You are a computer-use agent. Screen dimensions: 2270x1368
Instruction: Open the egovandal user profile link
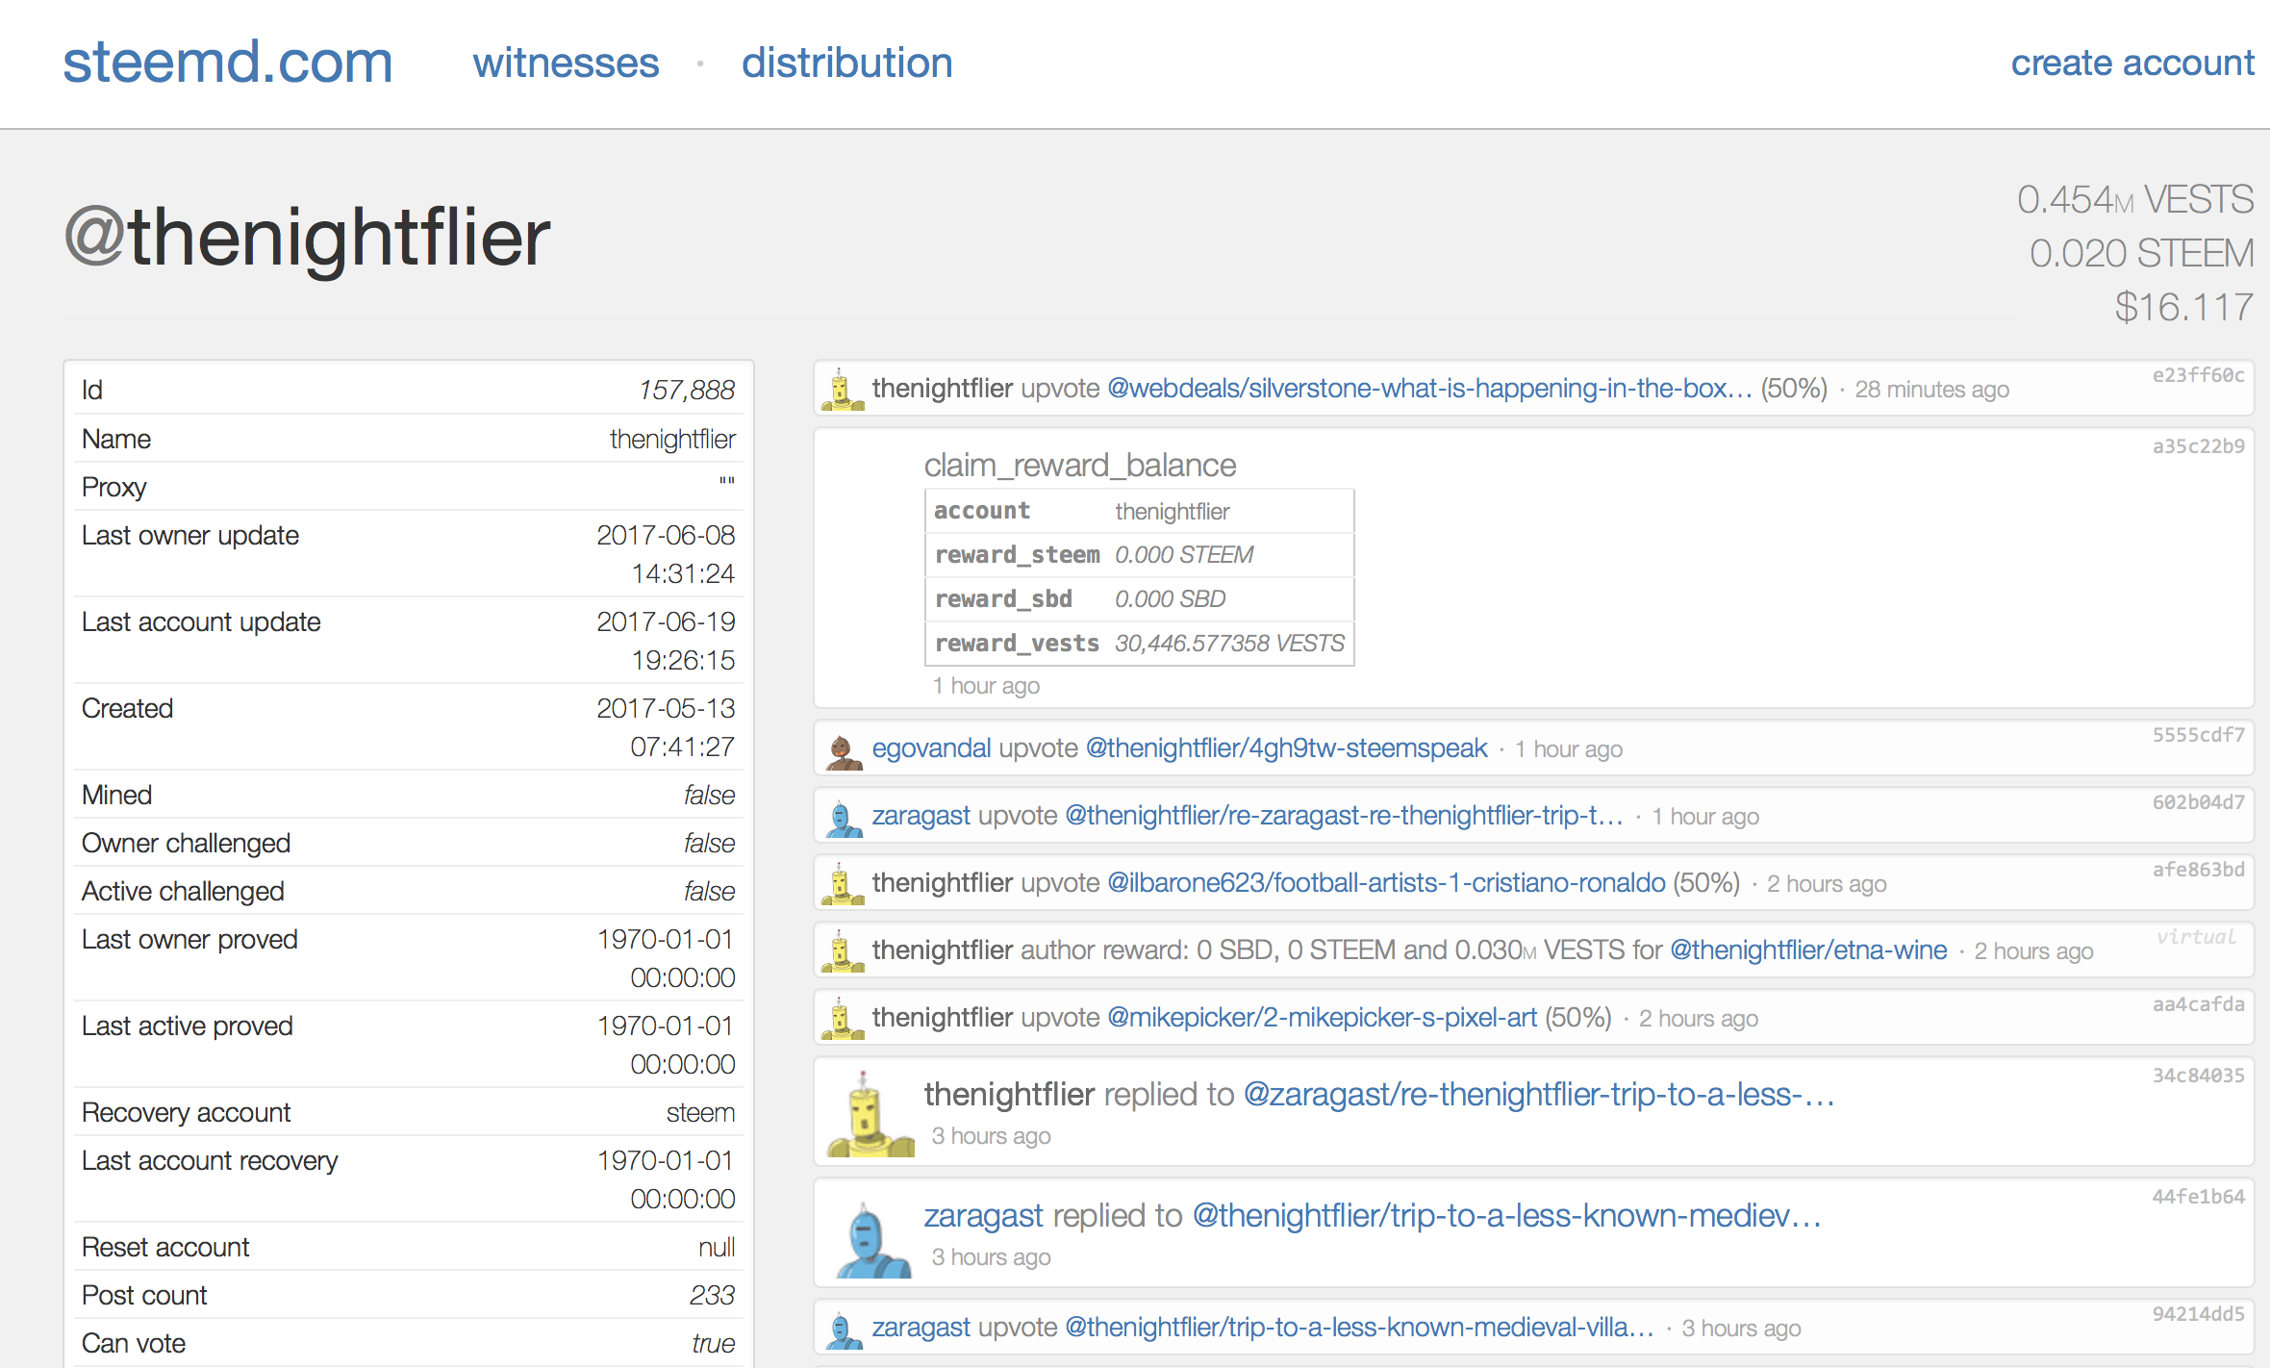(931, 748)
